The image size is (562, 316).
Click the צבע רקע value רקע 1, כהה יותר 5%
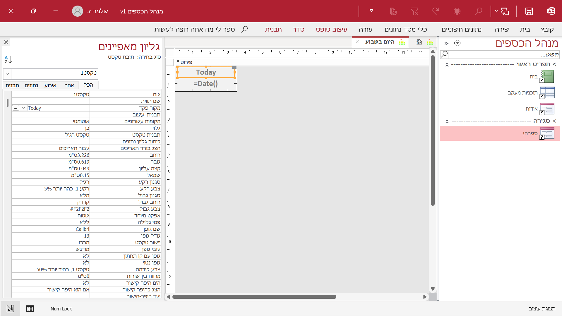point(51,189)
